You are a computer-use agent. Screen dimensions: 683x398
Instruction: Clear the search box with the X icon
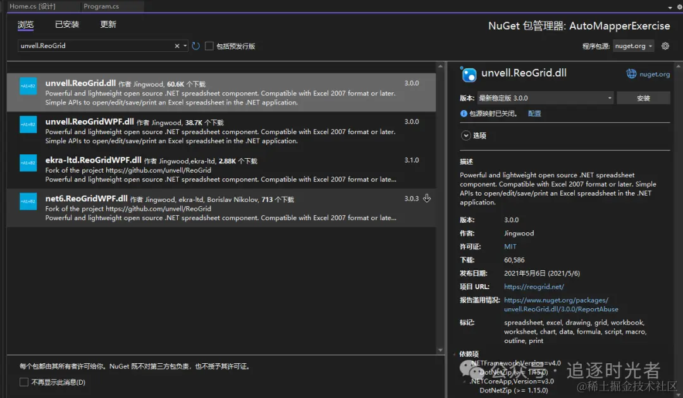[x=177, y=46]
